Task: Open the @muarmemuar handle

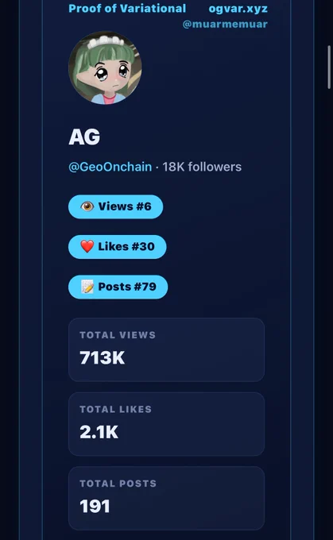Action: coord(225,24)
